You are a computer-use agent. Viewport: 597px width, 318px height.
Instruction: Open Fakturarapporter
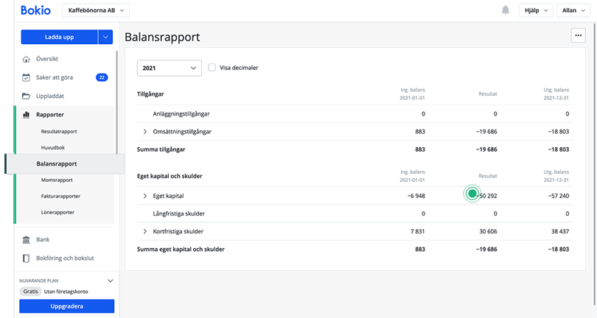pos(60,197)
